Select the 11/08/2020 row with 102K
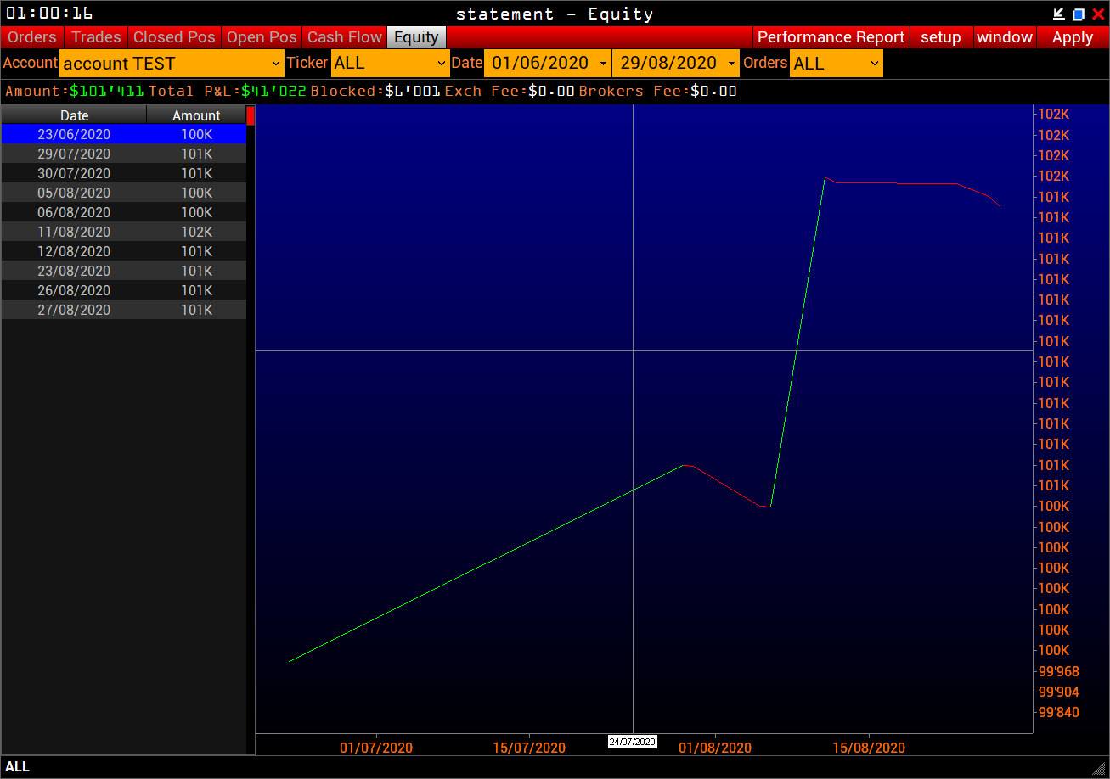The height and width of the screenshot is (779, 1110). 123,232
